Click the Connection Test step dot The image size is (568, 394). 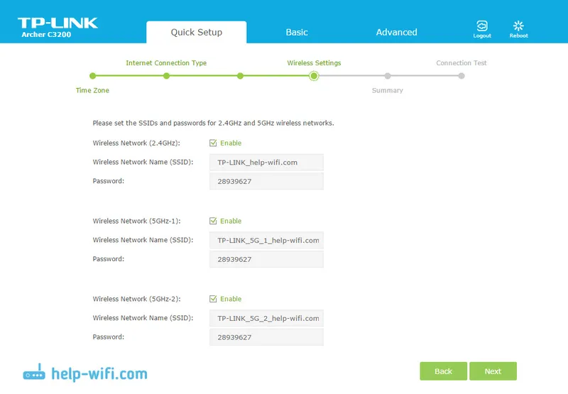point(461,76)
